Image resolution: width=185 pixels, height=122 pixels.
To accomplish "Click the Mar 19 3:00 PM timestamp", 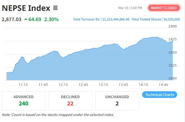I will [x=130, y=8].
